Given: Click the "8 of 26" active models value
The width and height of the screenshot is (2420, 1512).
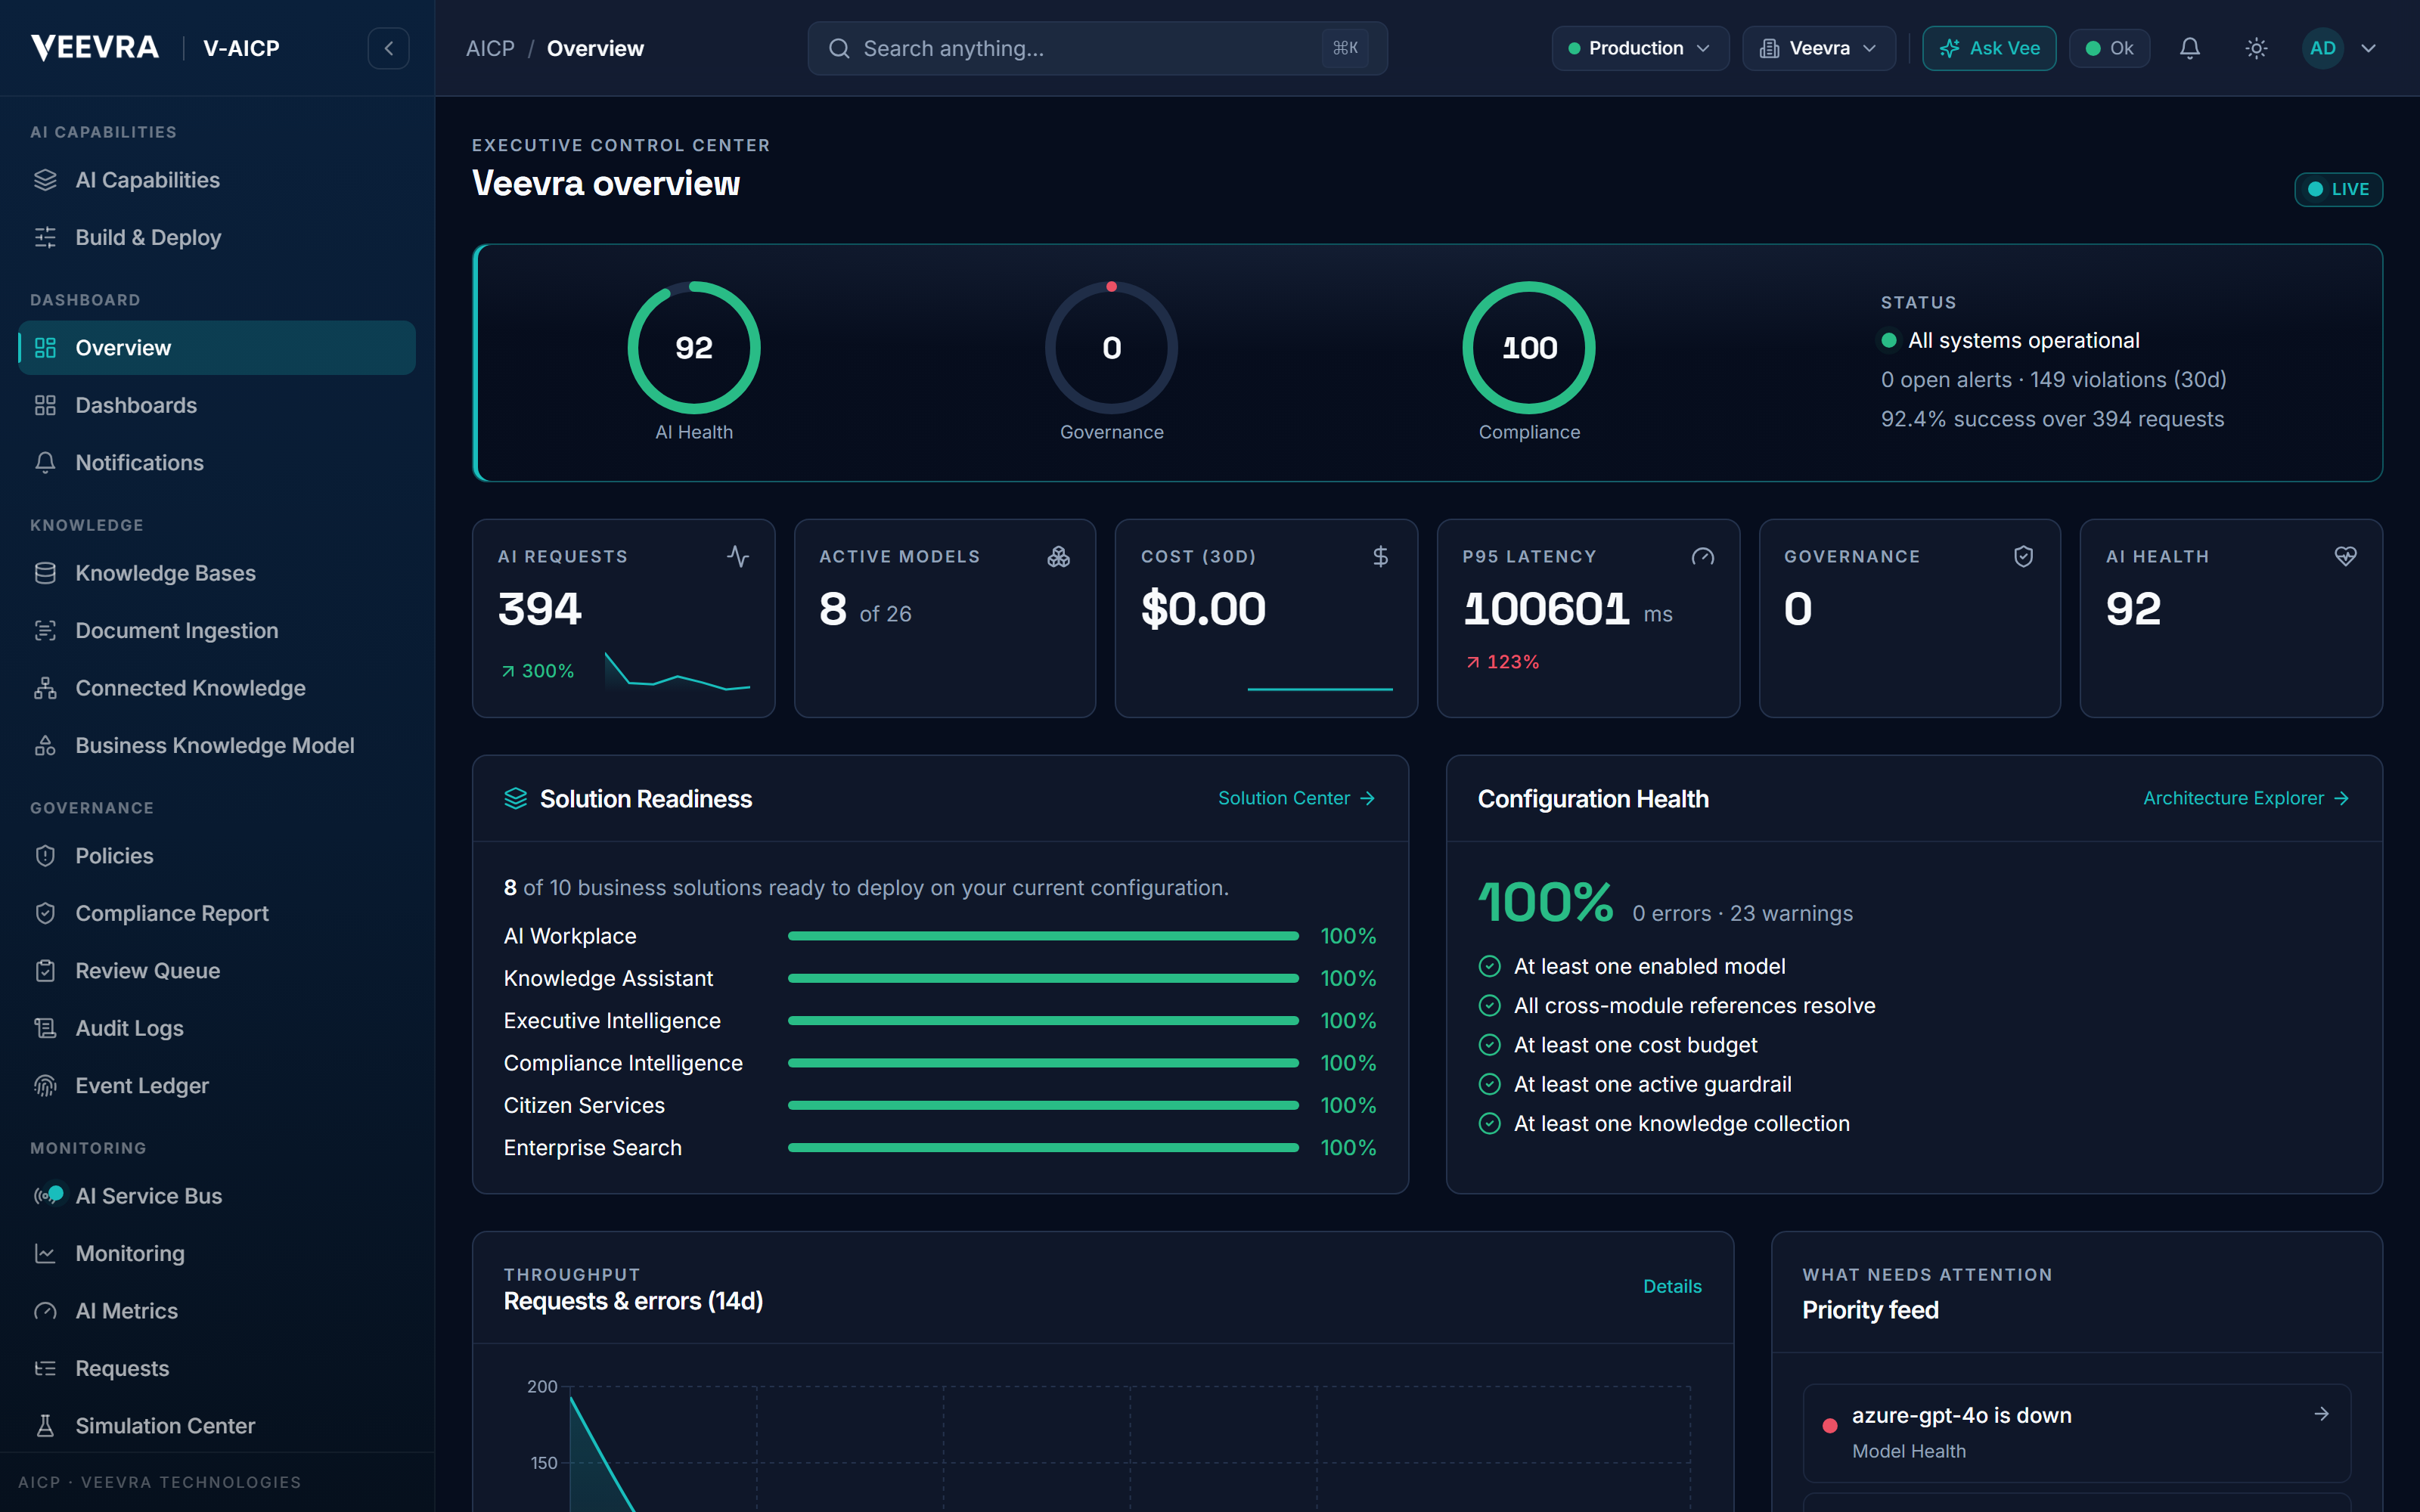Looking at the screenshot, I should pyautogui.click(x=865, y=609).
